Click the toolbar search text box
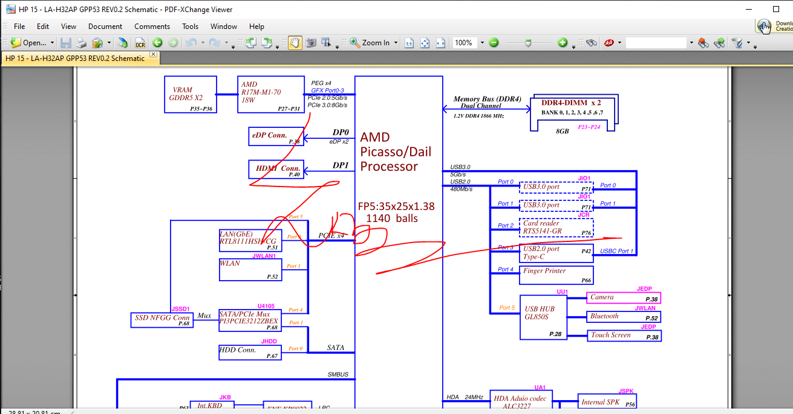Viewport: 793px width, 414px height. pyautogui.click(x=656, y=43)
